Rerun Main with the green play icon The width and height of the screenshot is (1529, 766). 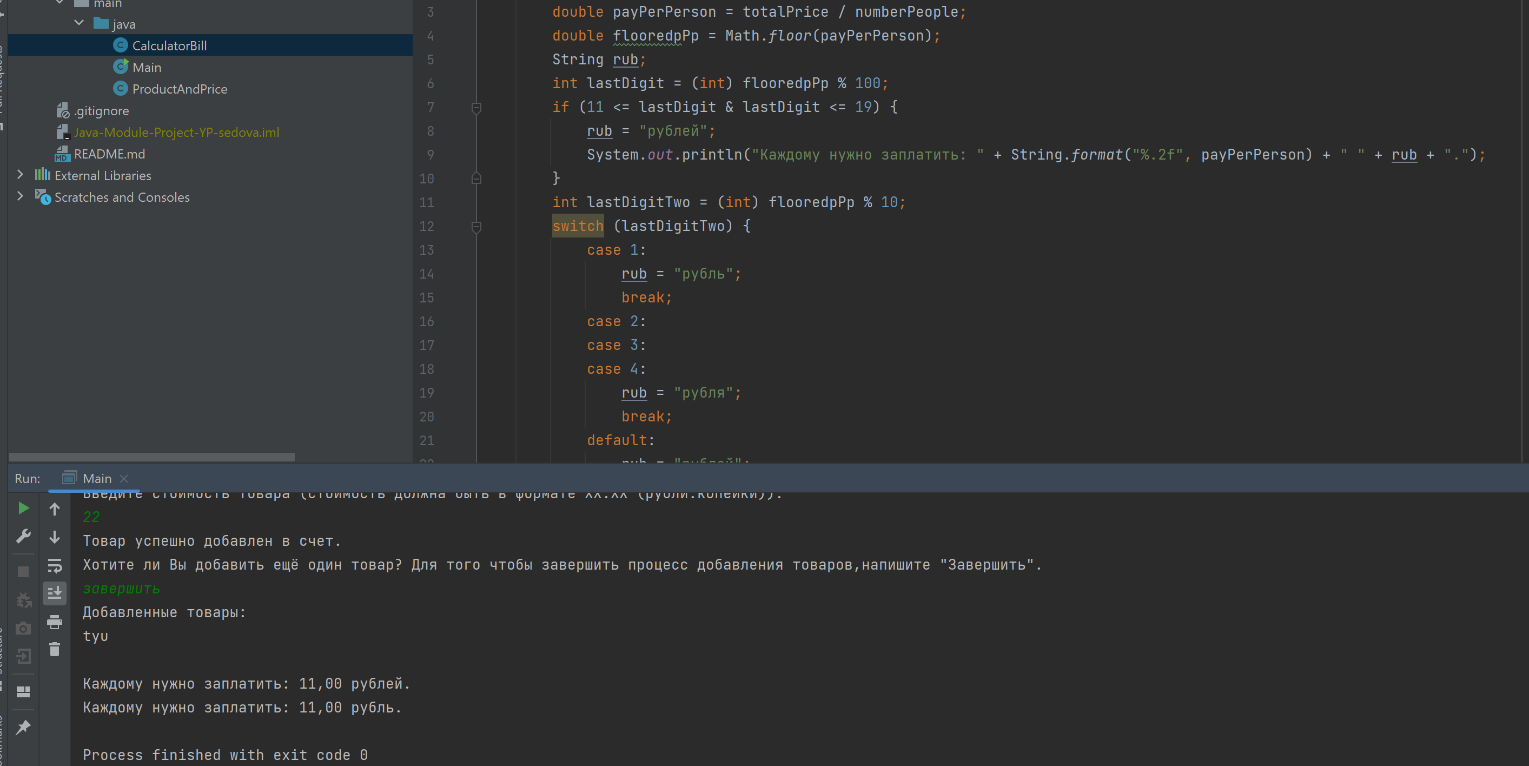(x=24, y=509)
